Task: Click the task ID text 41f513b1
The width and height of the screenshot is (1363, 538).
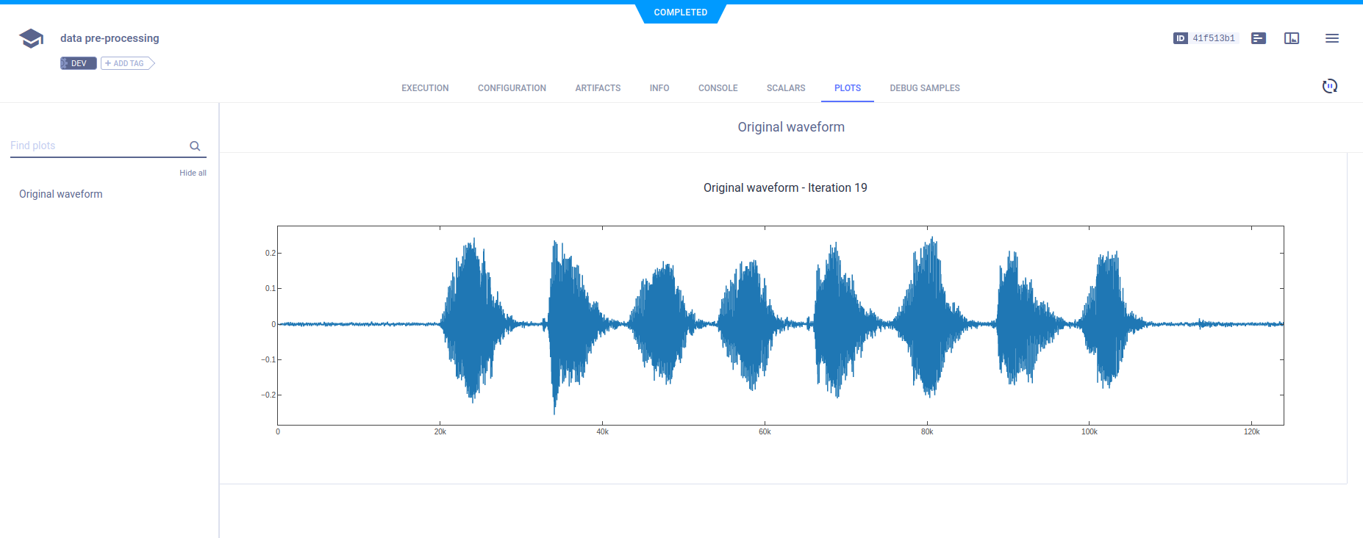Action: (x=1214, y=38)
